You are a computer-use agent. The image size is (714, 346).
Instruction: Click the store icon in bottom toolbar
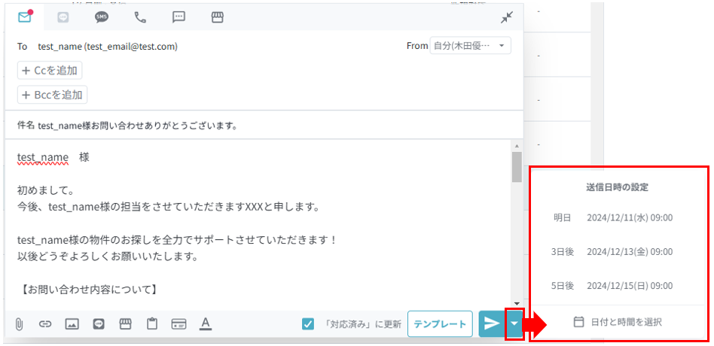click(x=125, y=323)
